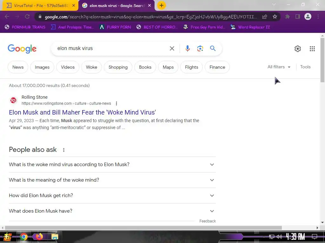View site info via the lock icon
Screen dimensions: 325x243
(x=40, y=17)
